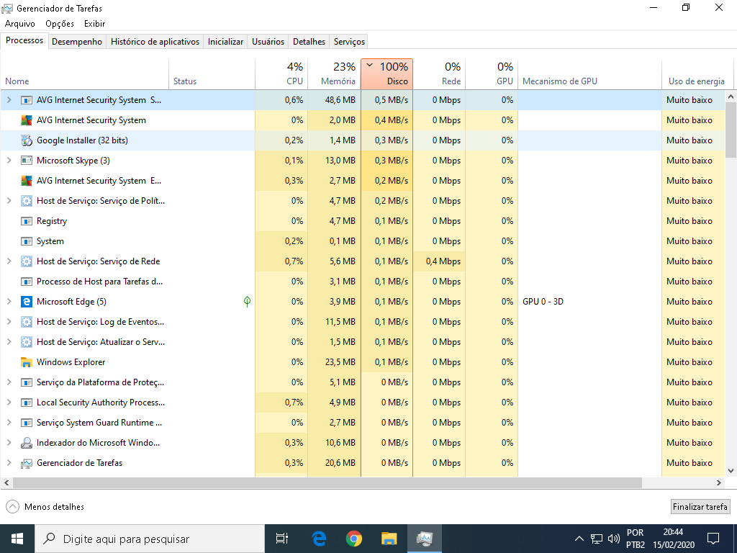The image size is (737, 553).
Task: Sort processes by the Memória column
Action: (x=334, y=74)
